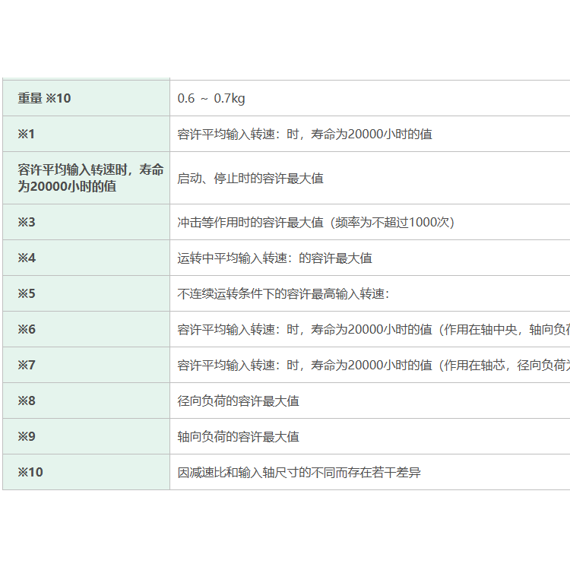Screen dimensions: 570x570
Task: Select the ※6 footnote label cell
Action: point(27,329)
